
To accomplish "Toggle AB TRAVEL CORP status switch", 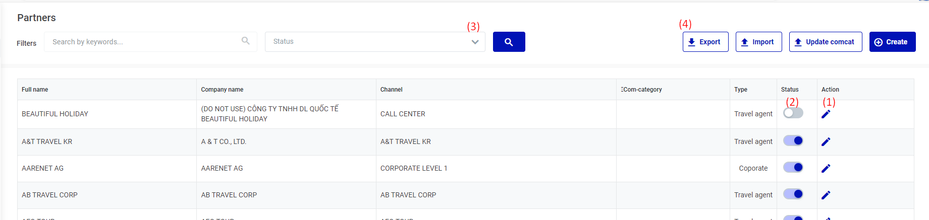I will pos(793,194).
